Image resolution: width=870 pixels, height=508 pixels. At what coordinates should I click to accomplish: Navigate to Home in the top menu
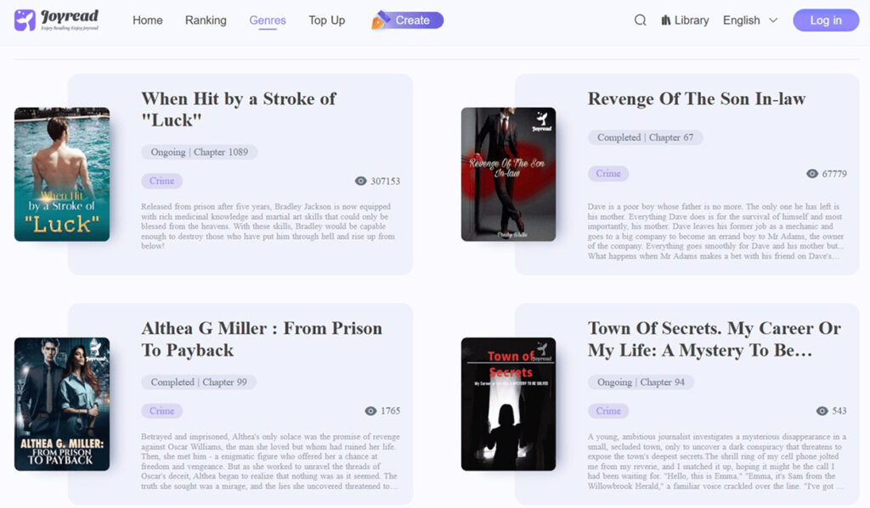[x=148, y=20]
